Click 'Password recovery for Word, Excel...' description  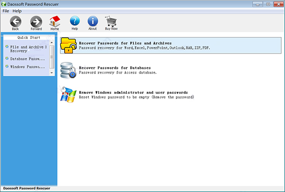144,48
